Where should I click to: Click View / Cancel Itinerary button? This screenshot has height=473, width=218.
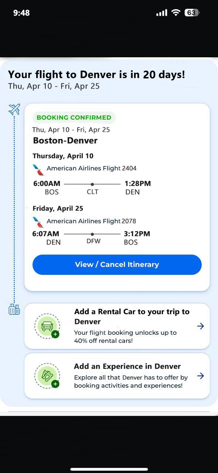117,265
